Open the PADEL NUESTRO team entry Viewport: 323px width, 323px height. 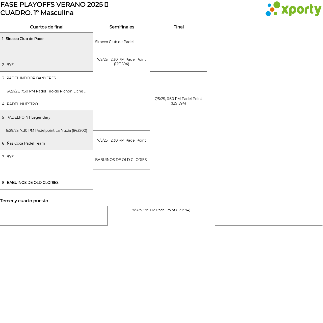click(22, 104)
